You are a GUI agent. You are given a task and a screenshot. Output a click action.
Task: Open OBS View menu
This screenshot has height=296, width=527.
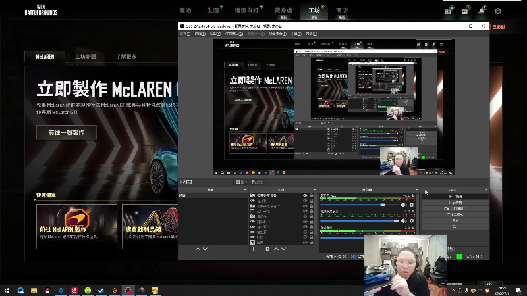click(x=215, y=34)
